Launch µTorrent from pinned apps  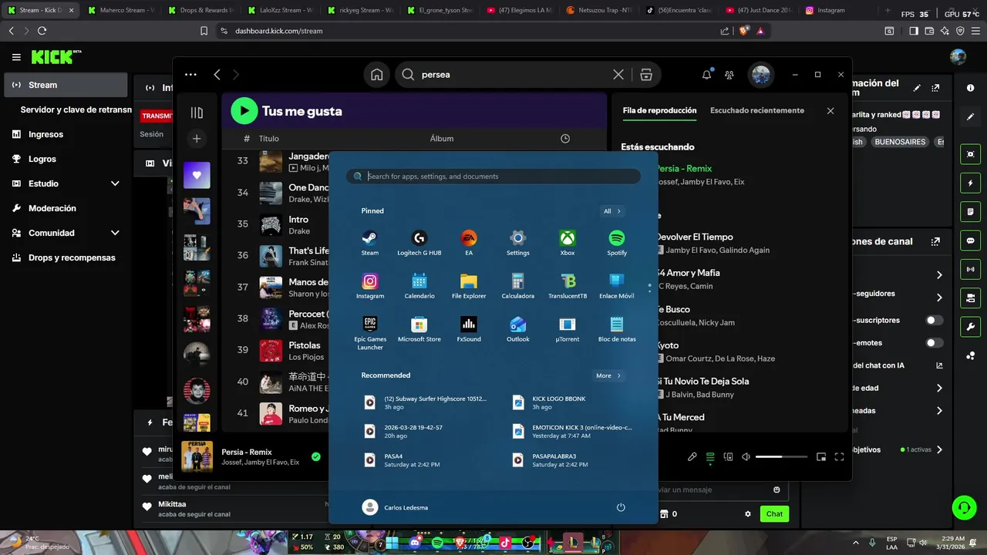(x=568, y=328)
